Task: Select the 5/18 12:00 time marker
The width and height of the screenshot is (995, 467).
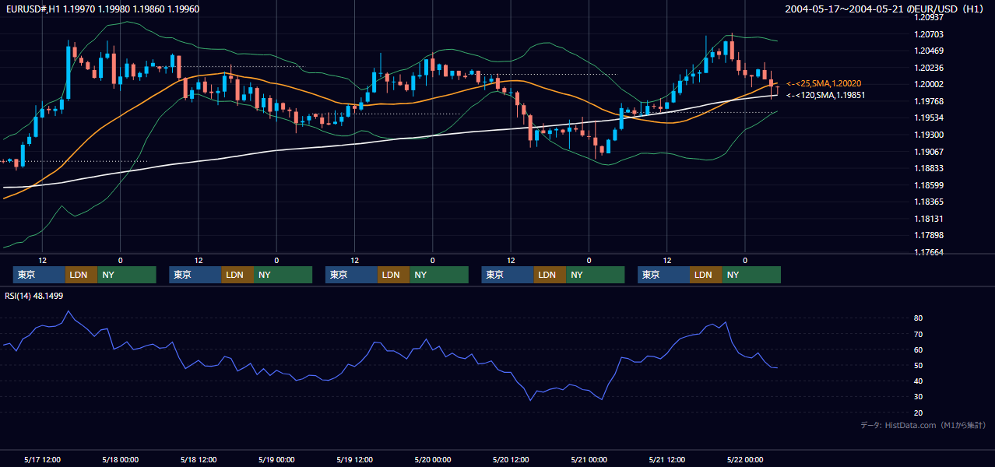Action: (199, 459)
